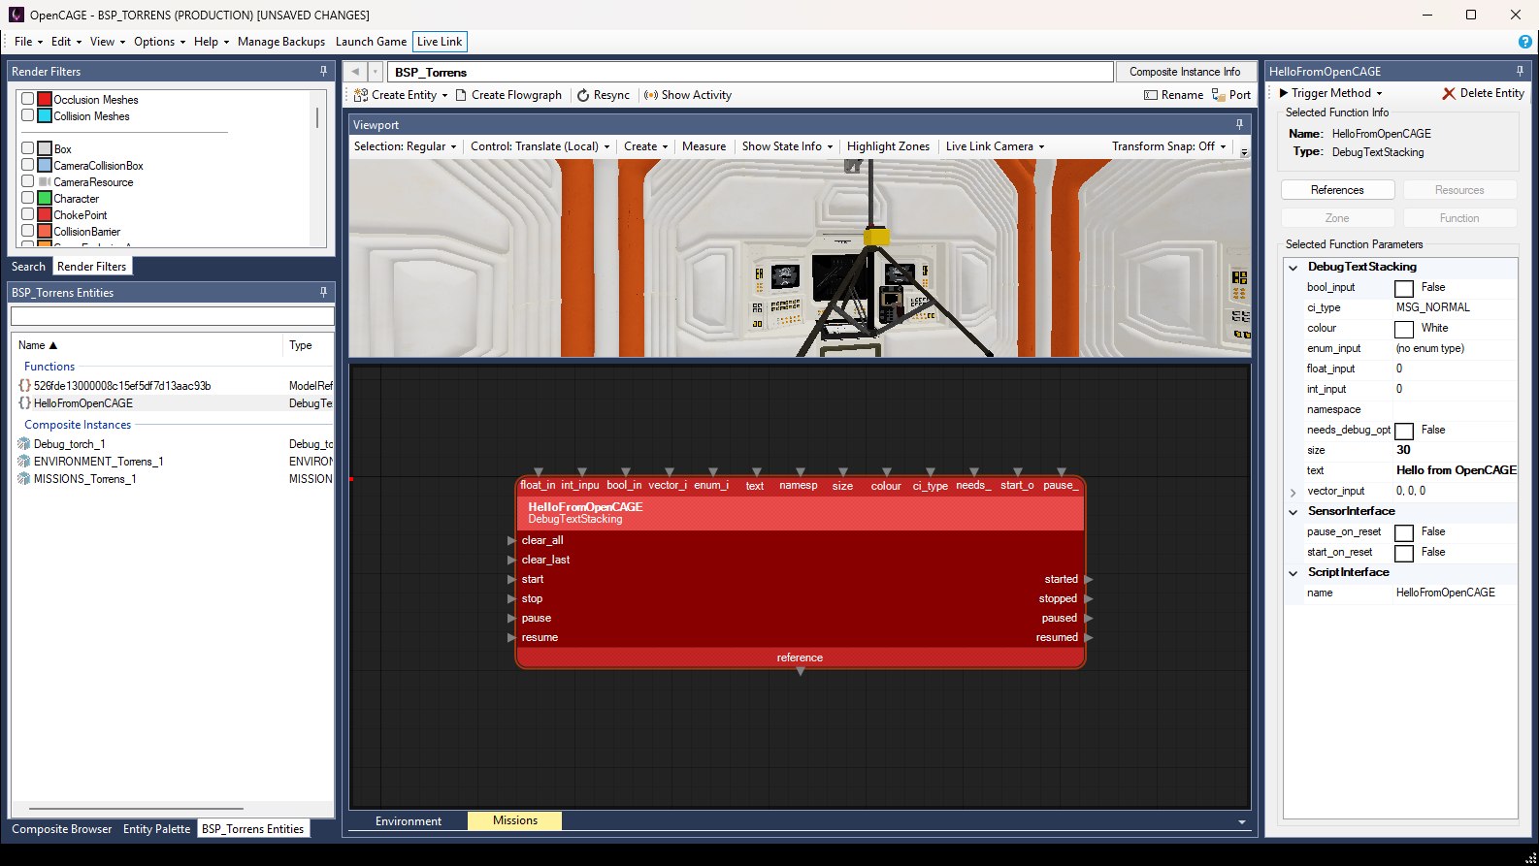Open the Transform Snap: Off dropdown
Image resolution: width=1539 pixels, height=866 pixels.
coord(1169,146)
